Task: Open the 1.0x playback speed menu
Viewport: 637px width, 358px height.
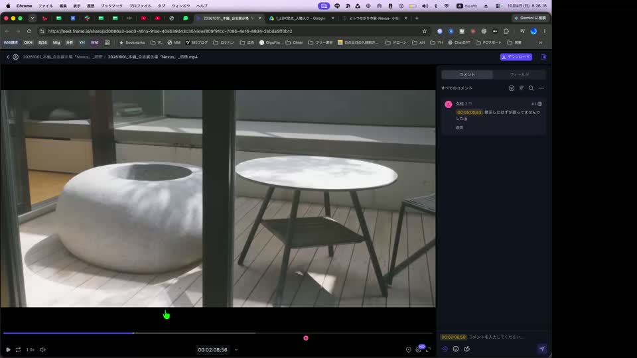Action: [31, 349]
